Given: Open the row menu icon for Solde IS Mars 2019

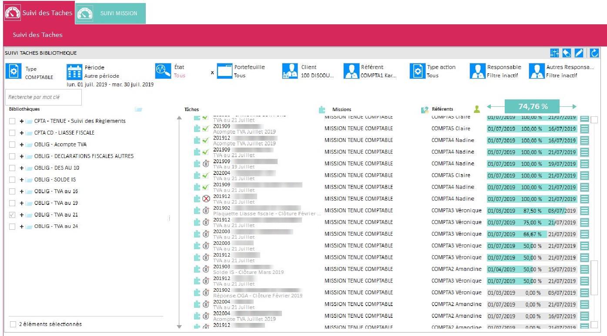Looking at the screenshot, I should (x=584, y=269).
